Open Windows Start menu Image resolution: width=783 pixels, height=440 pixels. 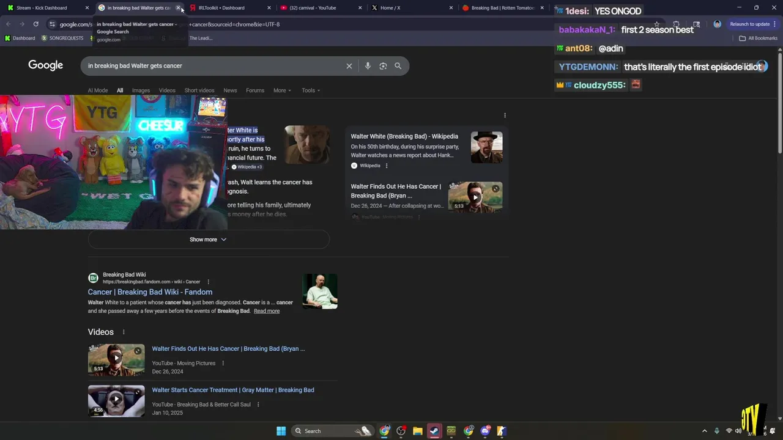tap(281, 431)
